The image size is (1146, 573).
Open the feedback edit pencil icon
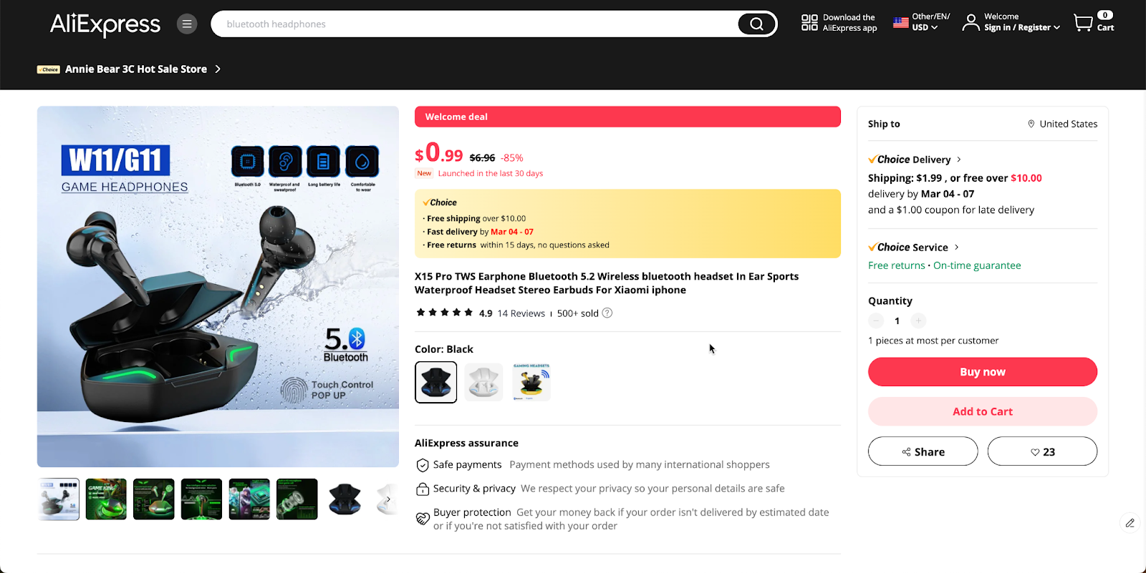pyautogui.click(x=1130, y=523)
